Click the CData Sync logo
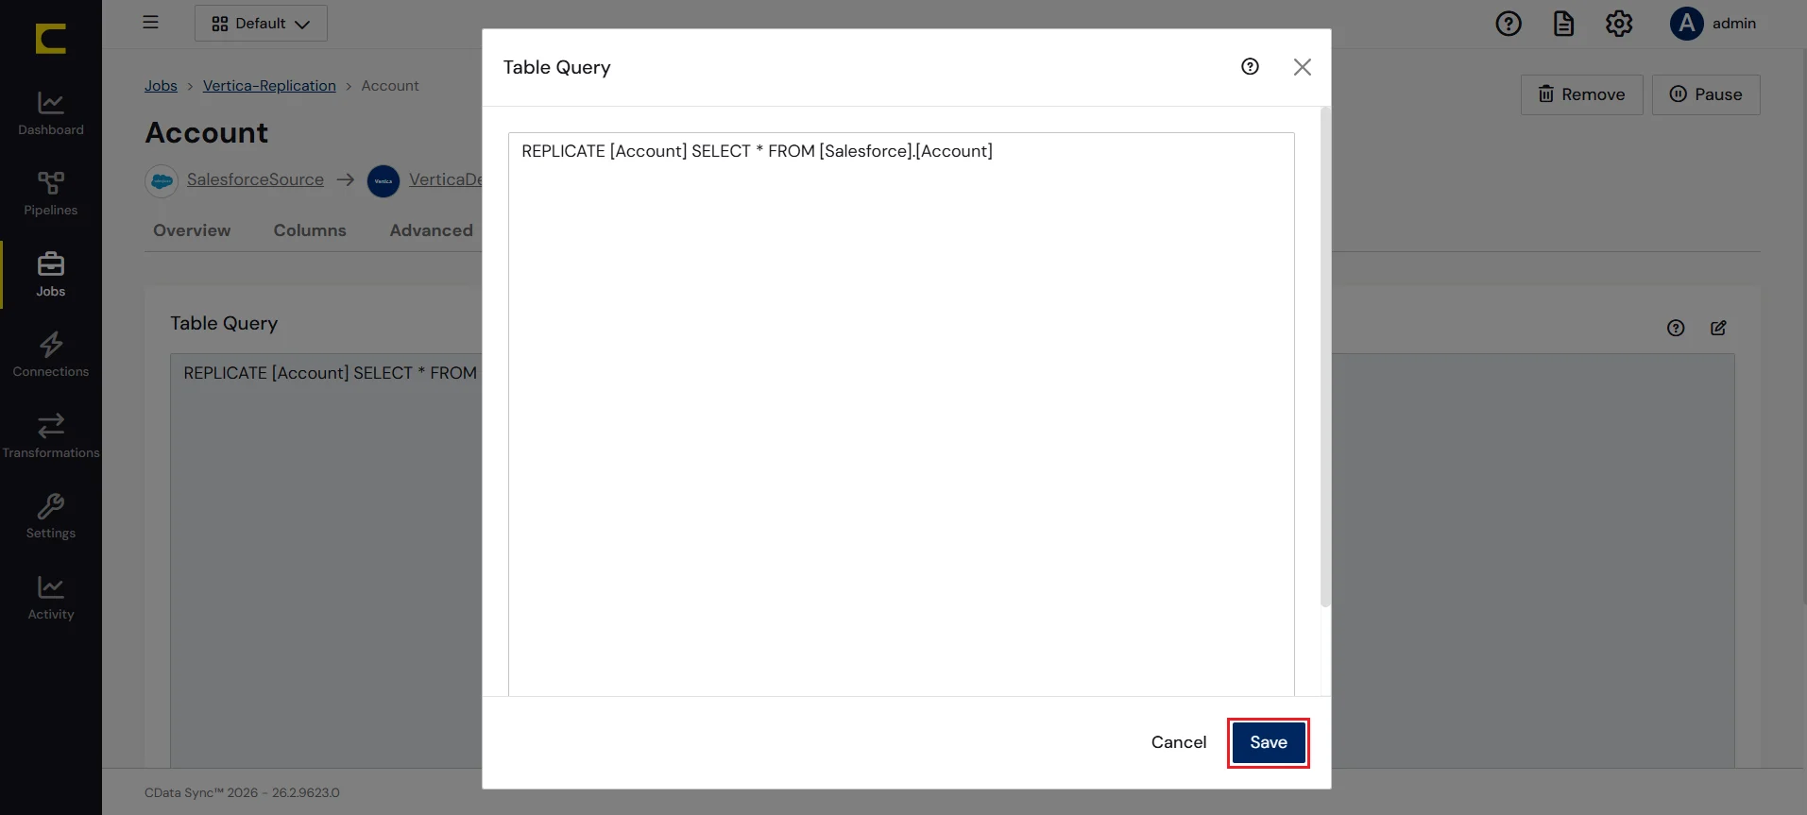The image size is (1807, 815). 51,39
